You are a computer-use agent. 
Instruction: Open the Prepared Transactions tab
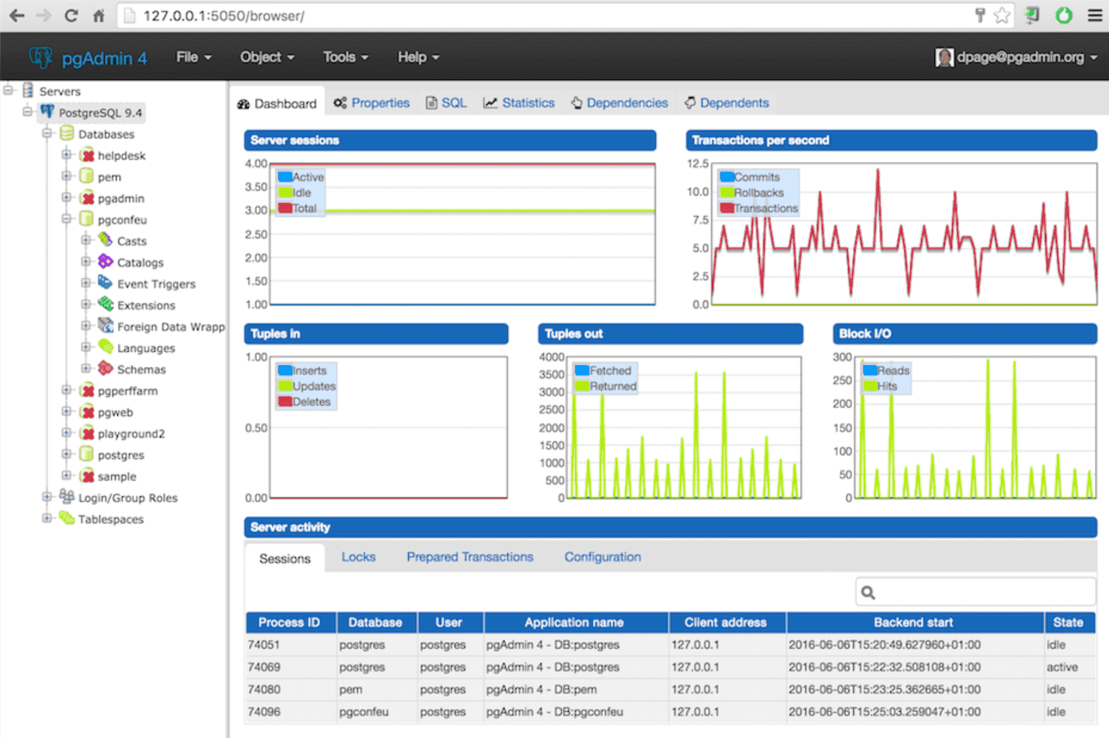(470, 557)
